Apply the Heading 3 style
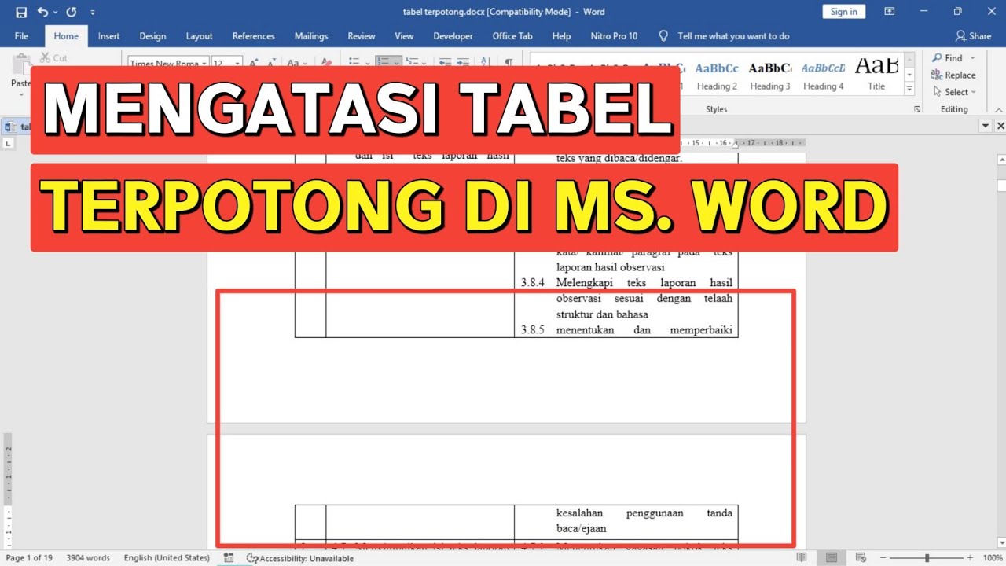This screenshot has height=566, width=1006. tap(769, 75)
